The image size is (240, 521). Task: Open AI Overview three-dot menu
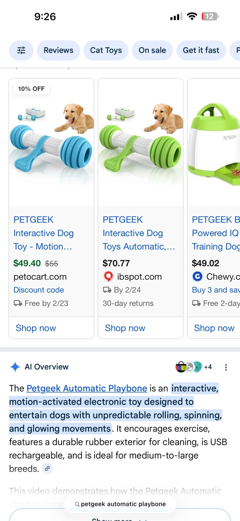[226, 368]
